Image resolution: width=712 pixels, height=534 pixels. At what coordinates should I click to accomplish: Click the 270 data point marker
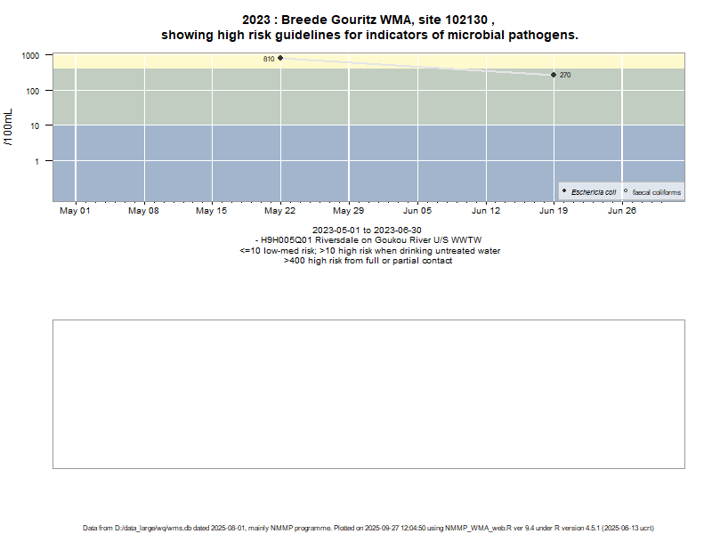click(x=554, y=75)
